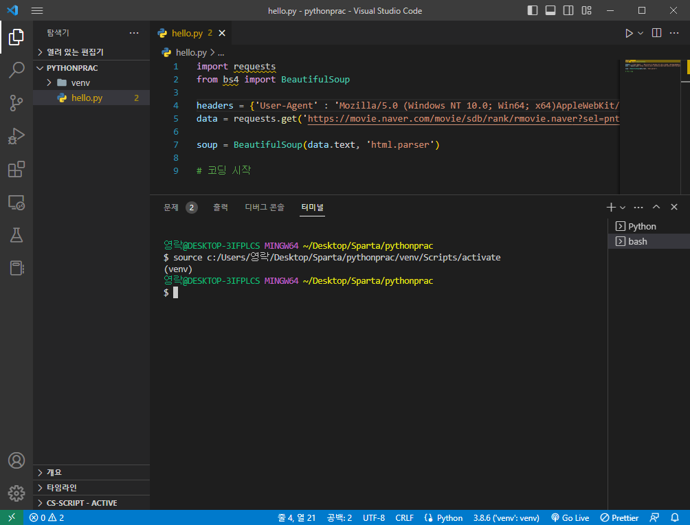This screenshot has width=690, height=525.
Task: Click the vertical scrollbar of the editor
Action: pyautogui.click(x=685, y=128)
